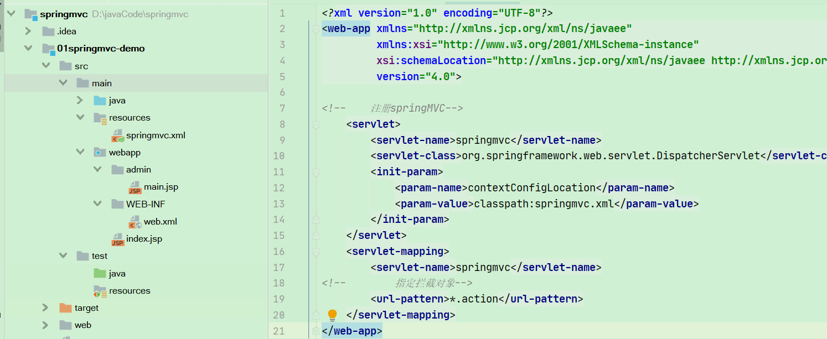Select the 01springmvc-demo module name
The image size is (827, 339).
tap(101, 49)
